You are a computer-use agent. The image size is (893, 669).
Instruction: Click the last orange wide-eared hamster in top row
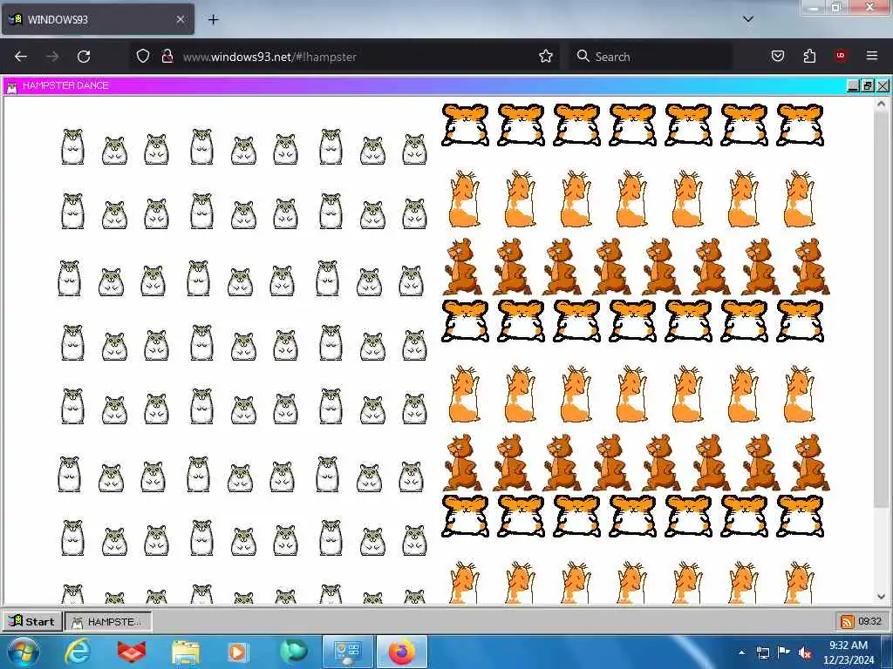(800, 125)
